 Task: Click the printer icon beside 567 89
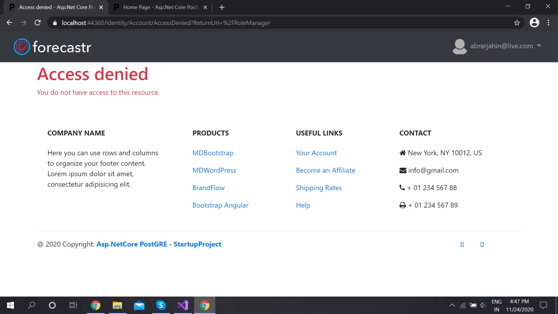[403, 205]
